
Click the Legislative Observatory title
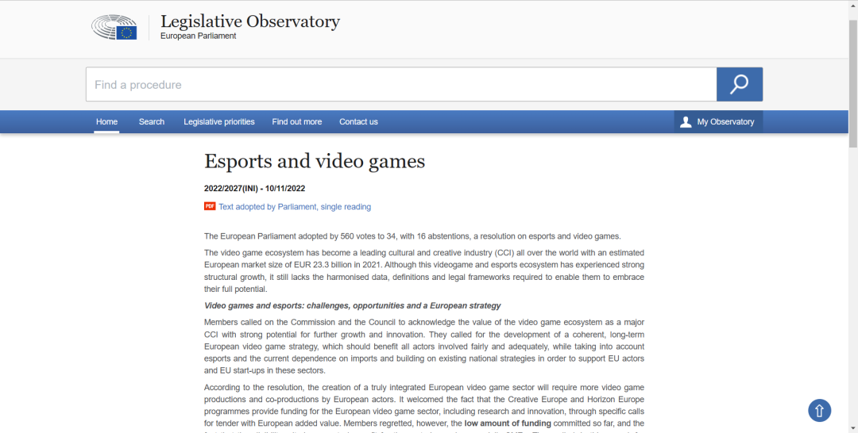point(250,21)
